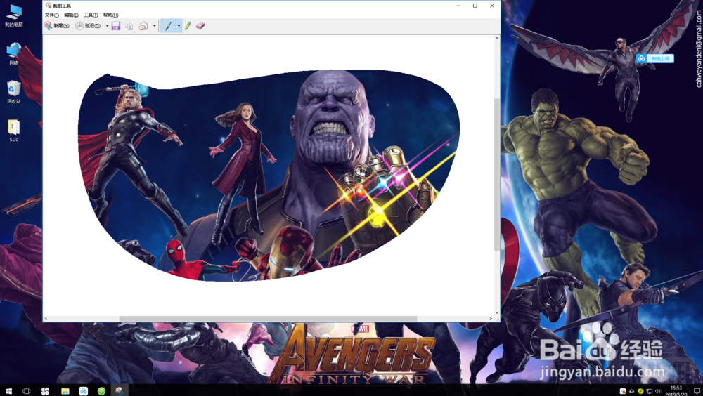Click the cloud icon in system tray
This screenshot has height=396, width=703.
(x=631, y=391)
